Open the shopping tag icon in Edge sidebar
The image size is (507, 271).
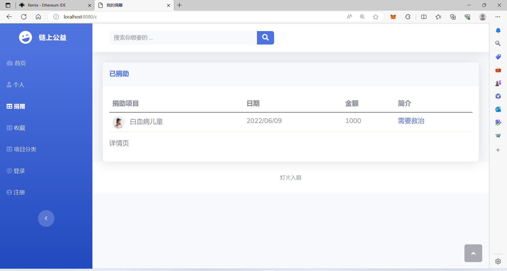pyautogui.click(x=498, y=57)
